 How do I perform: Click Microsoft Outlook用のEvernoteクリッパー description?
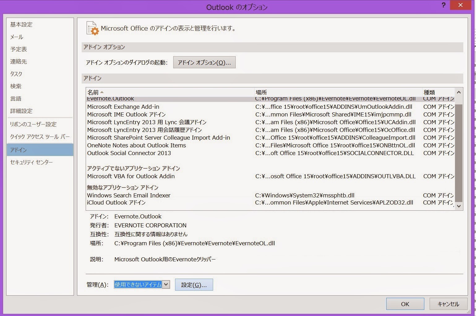tap(165, 259)
